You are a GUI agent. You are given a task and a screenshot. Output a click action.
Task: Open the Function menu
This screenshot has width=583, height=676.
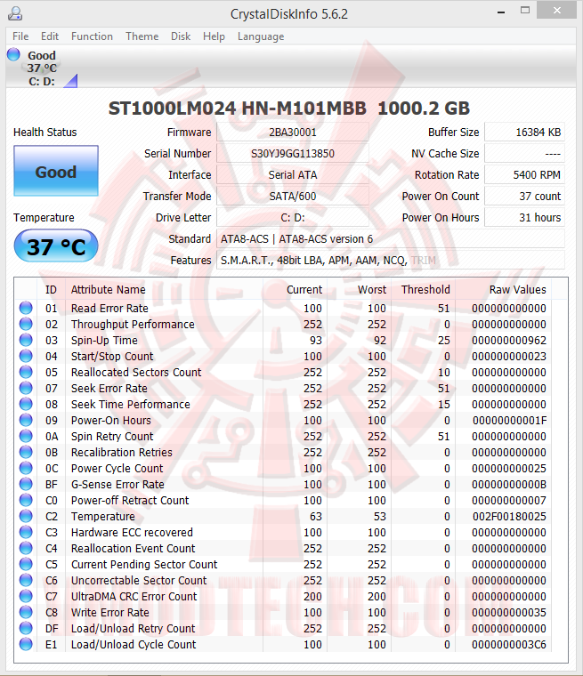92,36
